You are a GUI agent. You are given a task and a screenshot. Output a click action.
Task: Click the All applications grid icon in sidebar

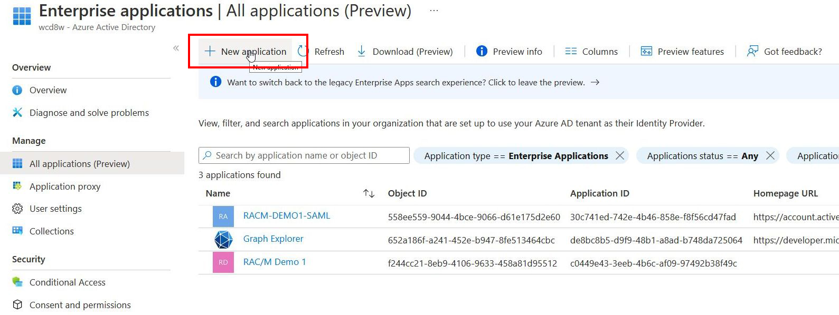click(17, 163)
